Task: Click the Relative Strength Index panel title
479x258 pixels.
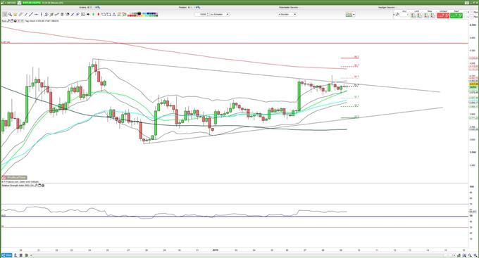Action: point(18,185)
